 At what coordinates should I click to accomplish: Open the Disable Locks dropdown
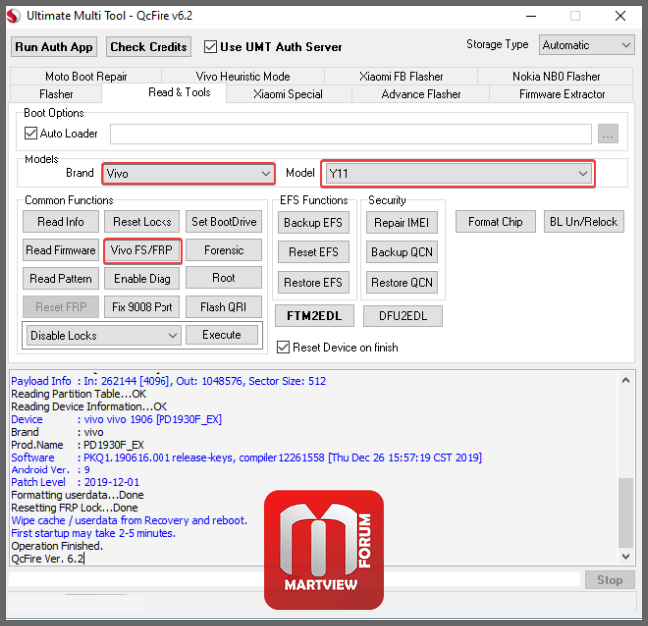(x=104, y=336)
